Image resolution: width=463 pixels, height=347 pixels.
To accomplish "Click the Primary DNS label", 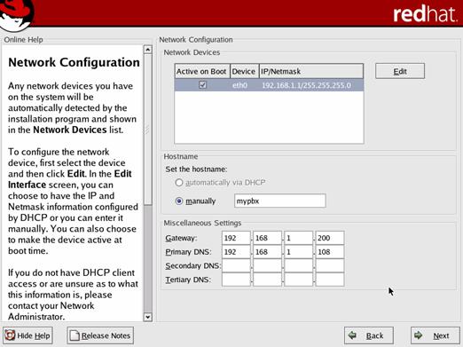I will click(x=188, y=252).
